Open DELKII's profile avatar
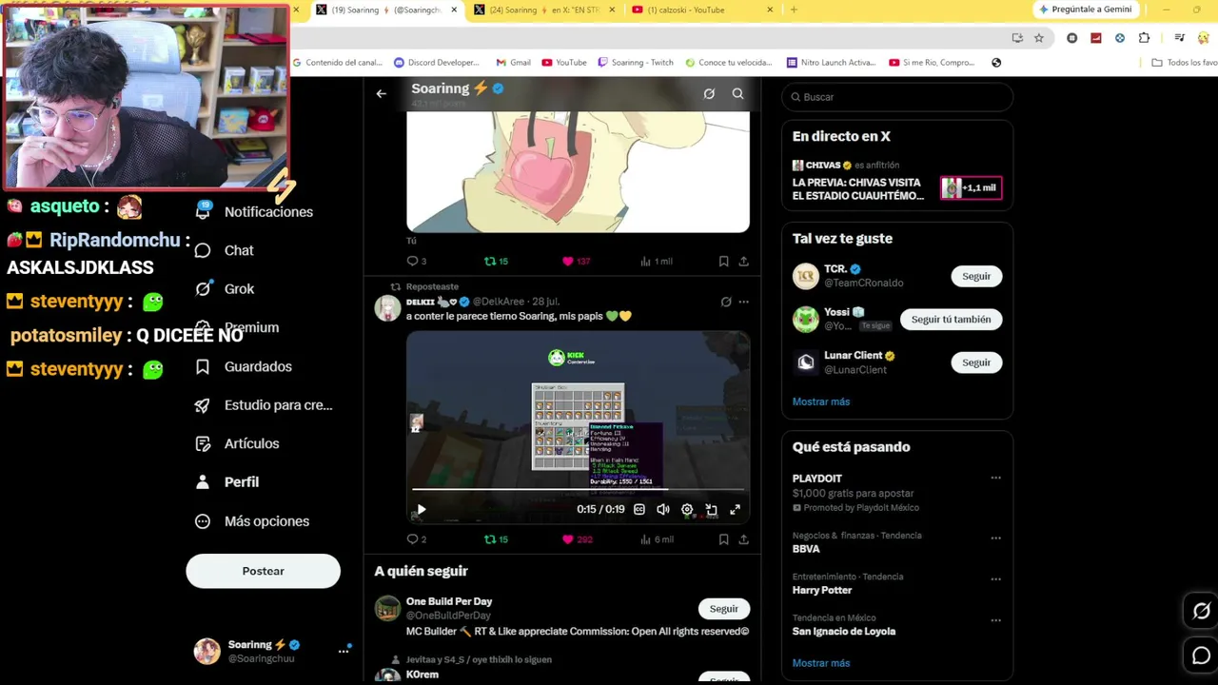The height and width of the screenshot is (685, 1218). tap(387, 308)
